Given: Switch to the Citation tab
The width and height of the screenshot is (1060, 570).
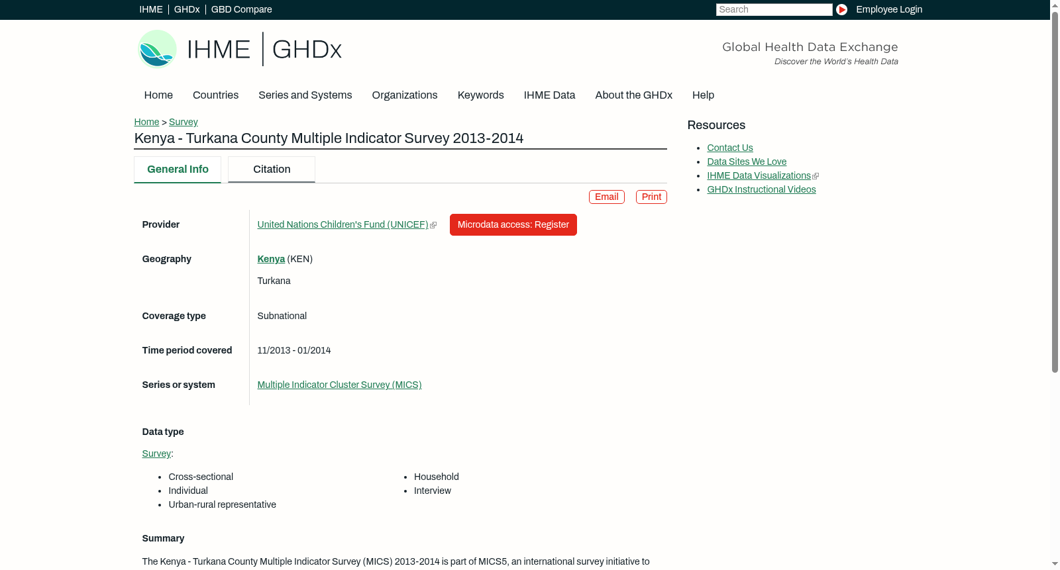Looking at the screenshot, I should point(272,169).
